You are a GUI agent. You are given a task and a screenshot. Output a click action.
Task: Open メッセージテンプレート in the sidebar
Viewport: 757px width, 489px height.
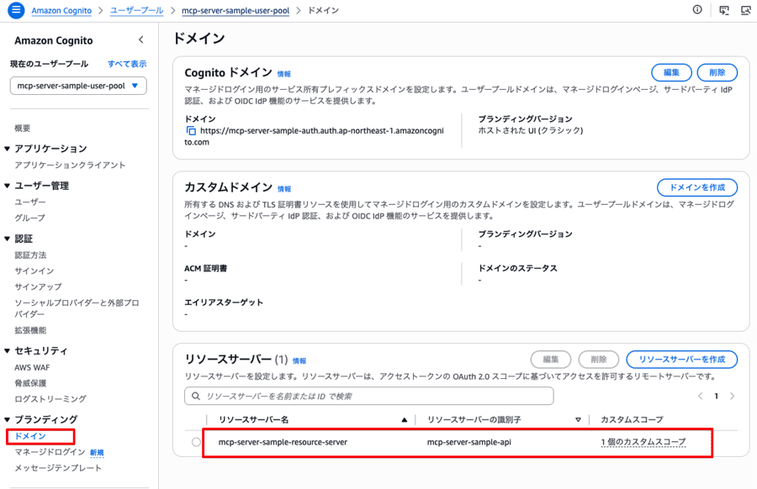click(x=58, y=468)
